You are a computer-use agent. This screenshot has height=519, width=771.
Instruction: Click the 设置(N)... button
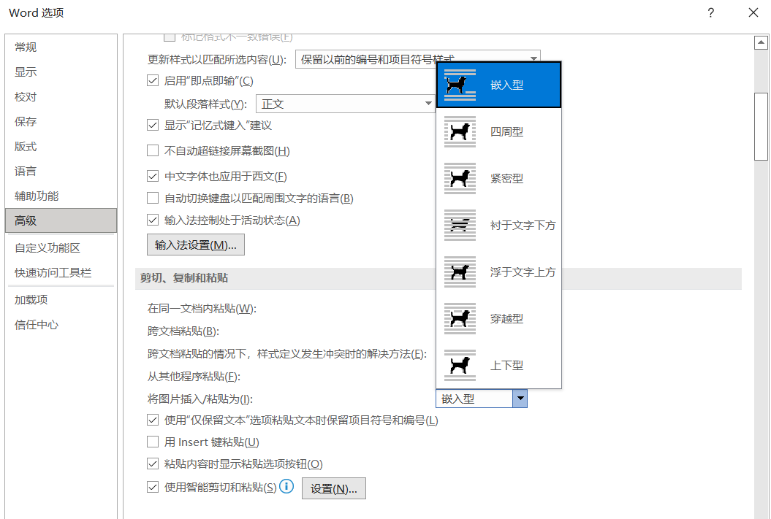334,488
